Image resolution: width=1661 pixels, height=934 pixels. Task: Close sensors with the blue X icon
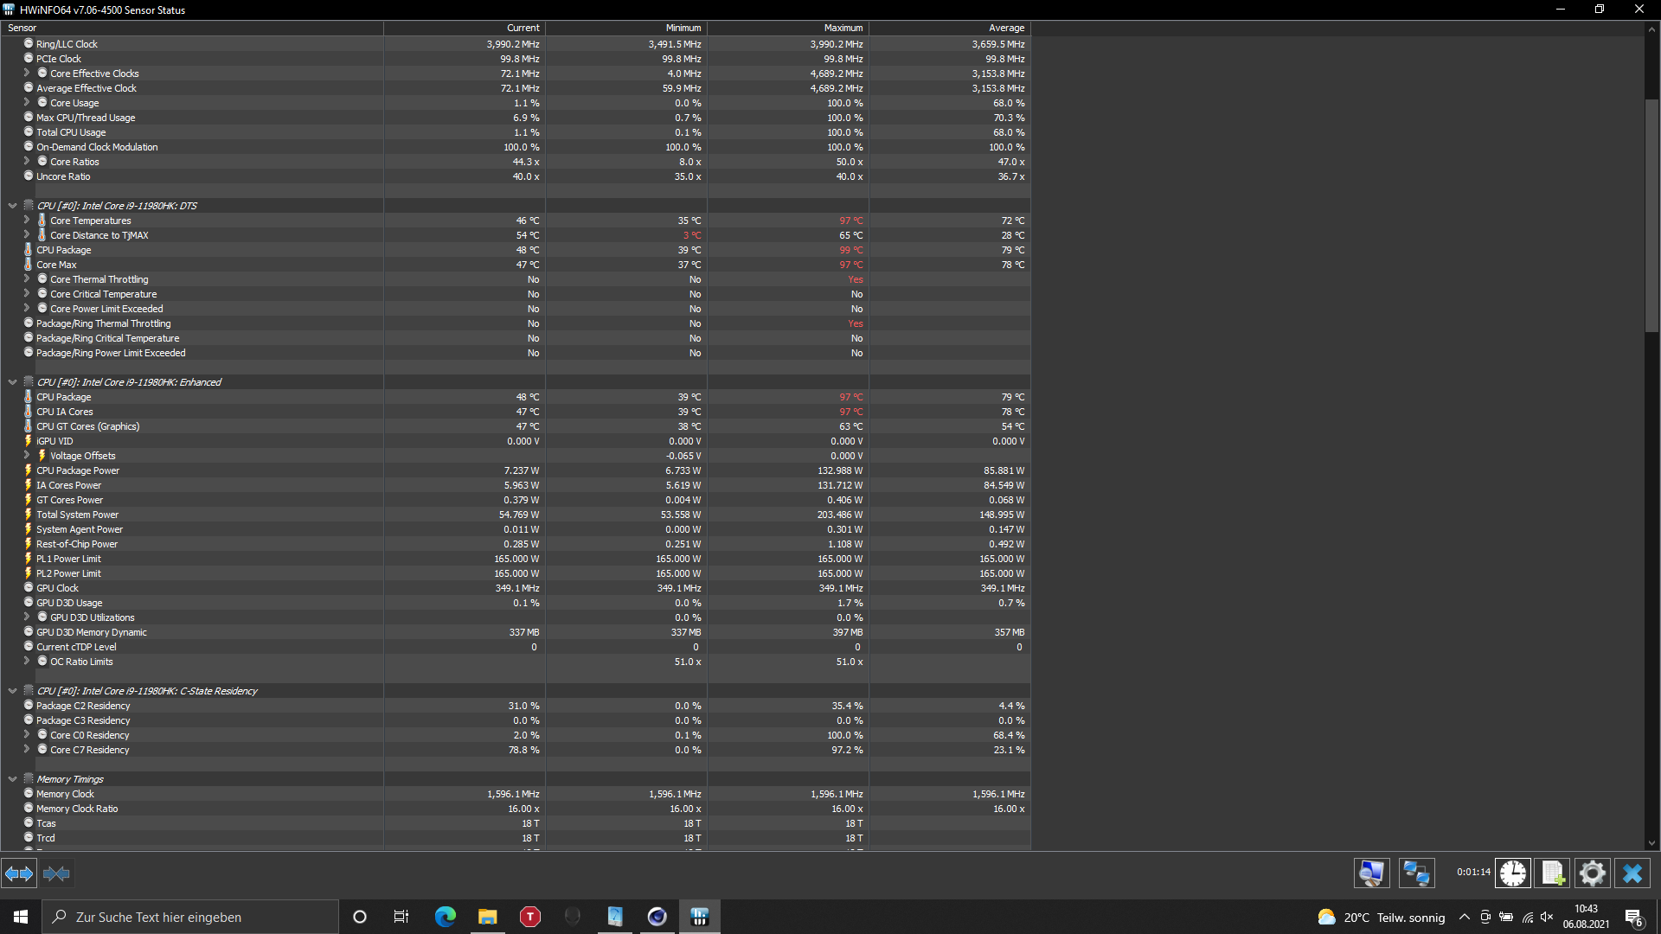[1632, 873]
